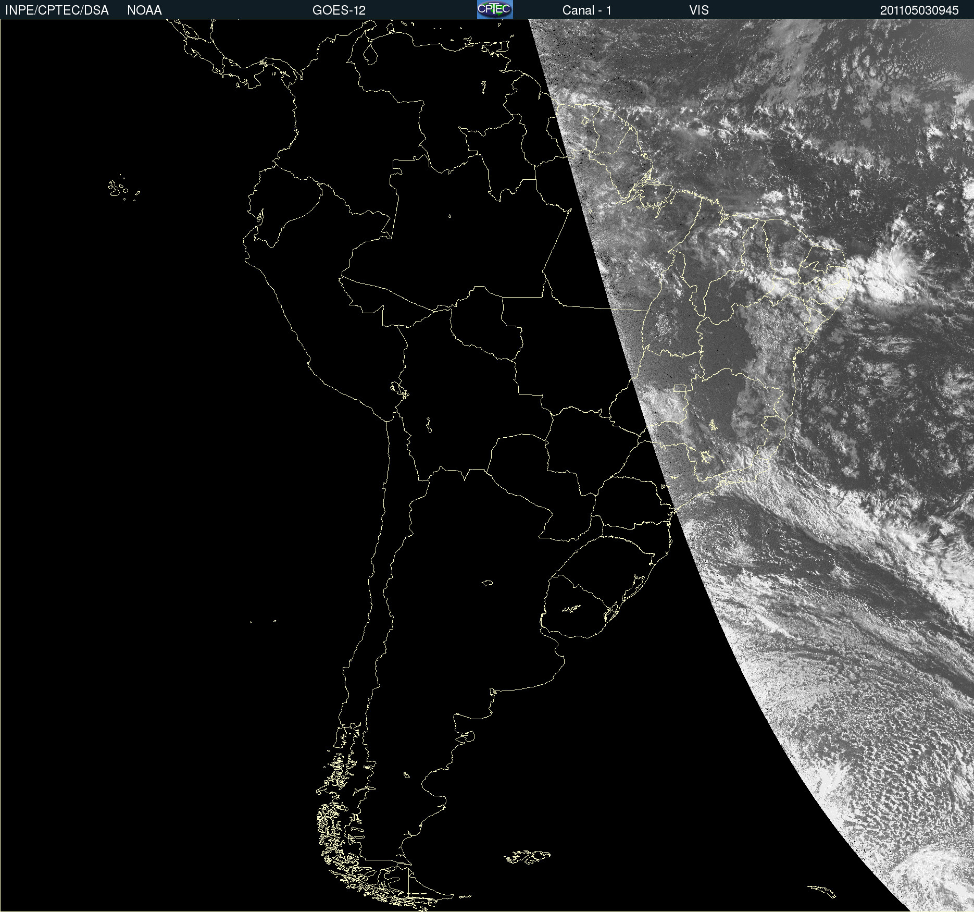Click the CPTEC logo in header
The height and width of the screenshot is (912, 974).
coord(495,9)
